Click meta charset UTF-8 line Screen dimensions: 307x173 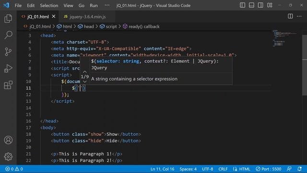point(80,42)
